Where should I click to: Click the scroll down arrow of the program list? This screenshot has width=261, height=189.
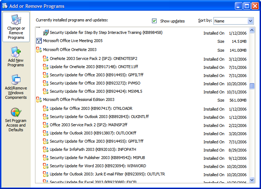pyautogui.click(x=252, y=180)
